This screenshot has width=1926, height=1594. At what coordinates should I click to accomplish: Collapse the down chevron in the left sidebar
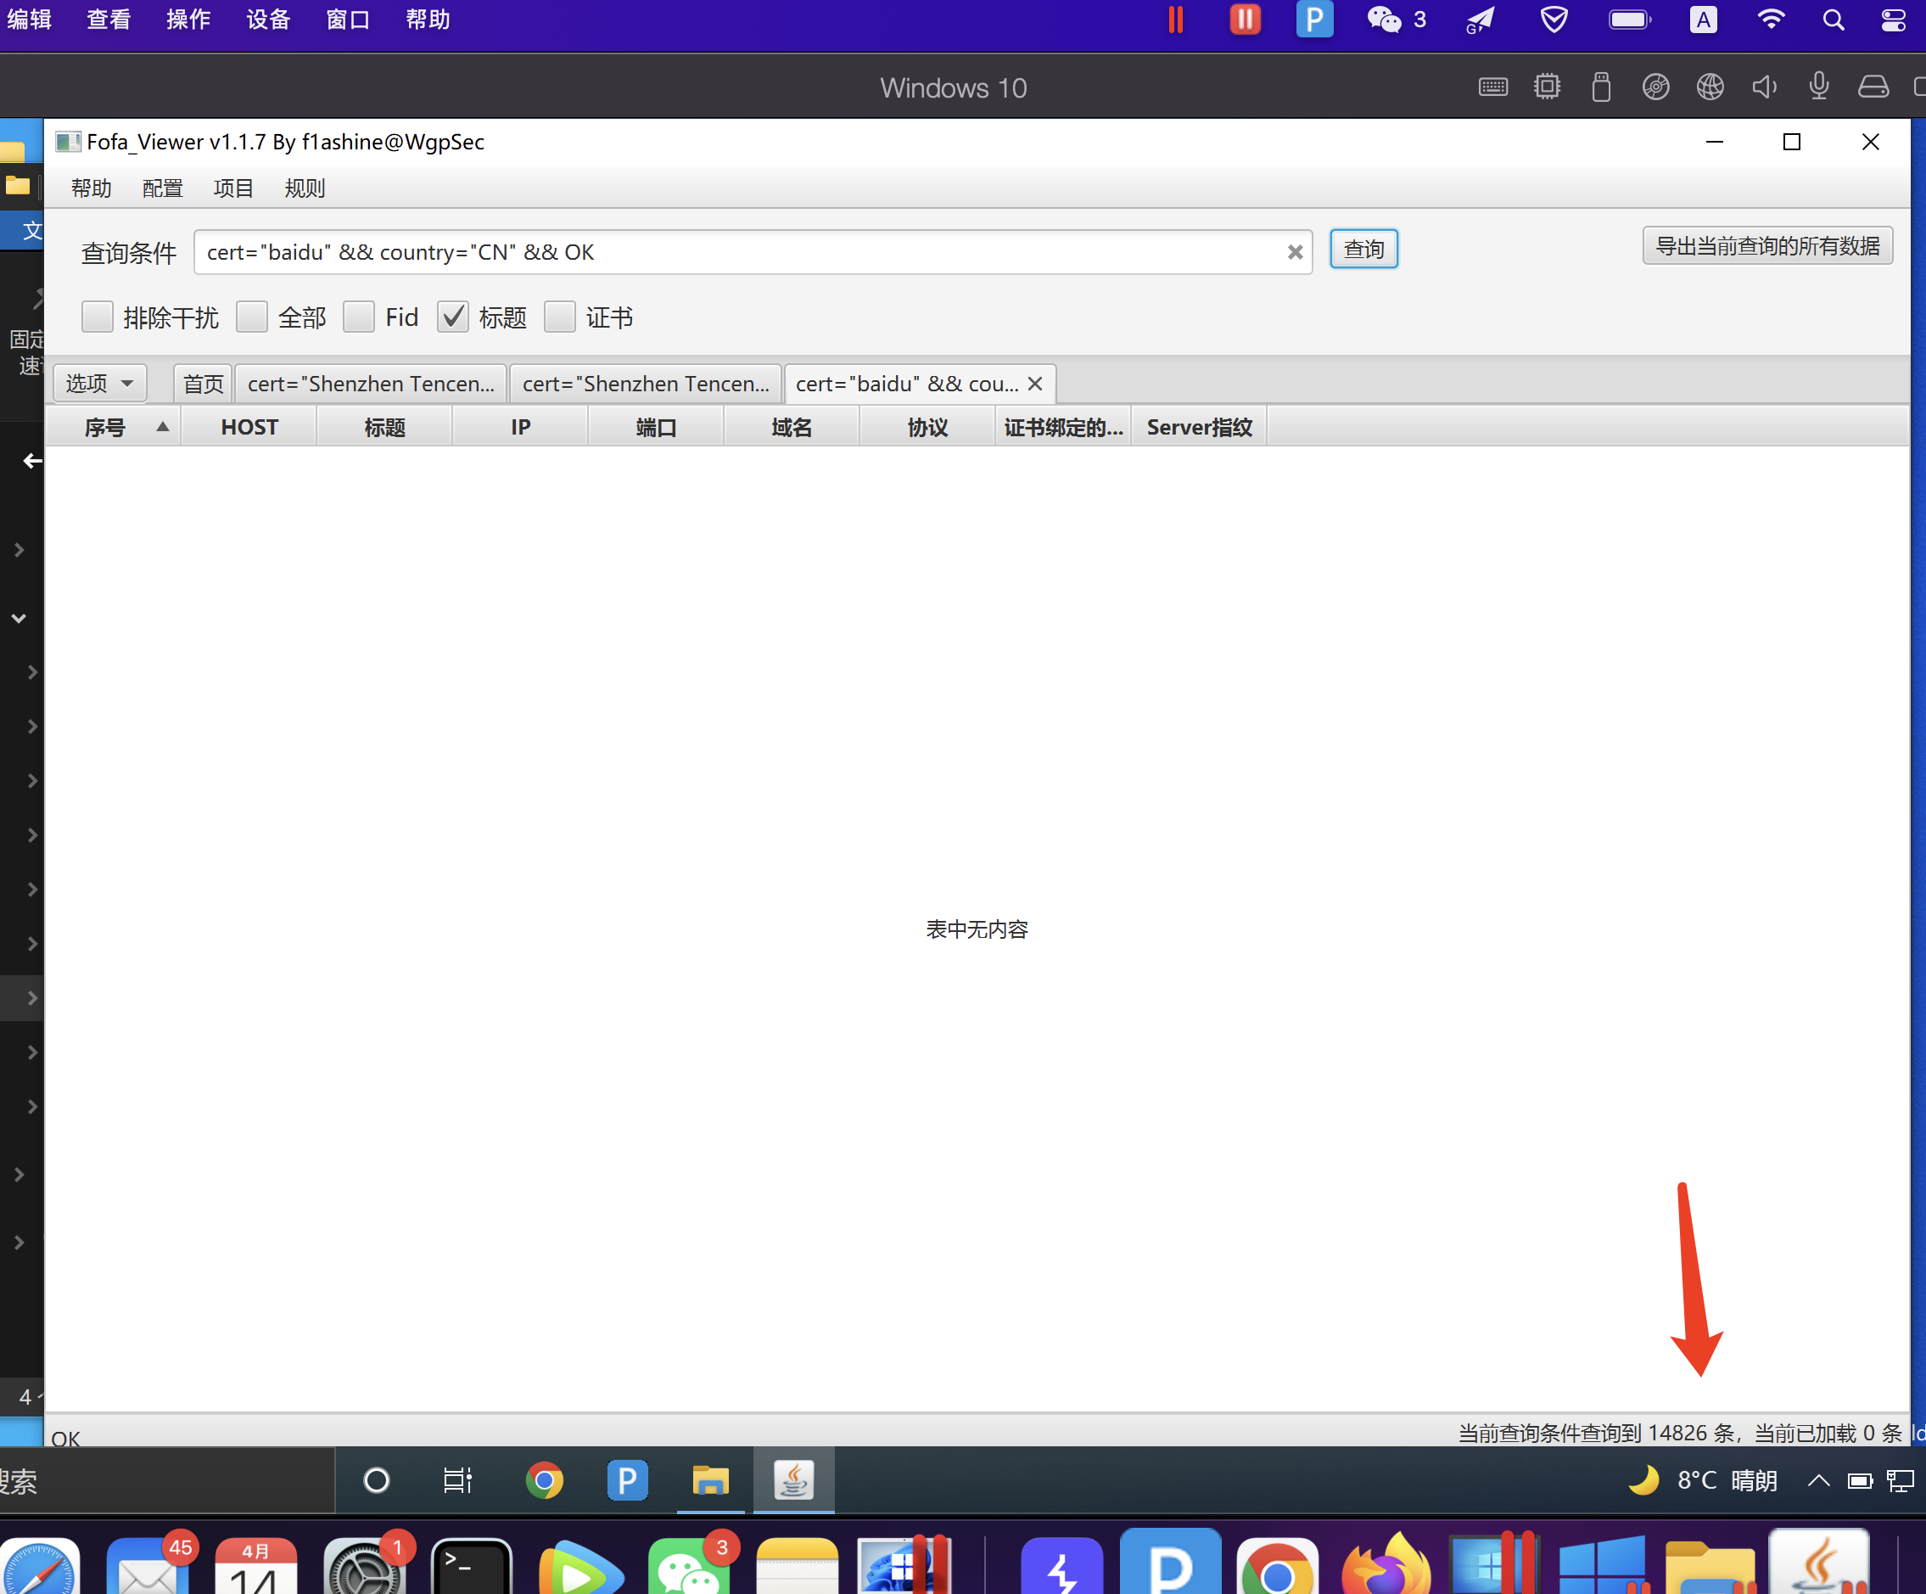[19, 619]
